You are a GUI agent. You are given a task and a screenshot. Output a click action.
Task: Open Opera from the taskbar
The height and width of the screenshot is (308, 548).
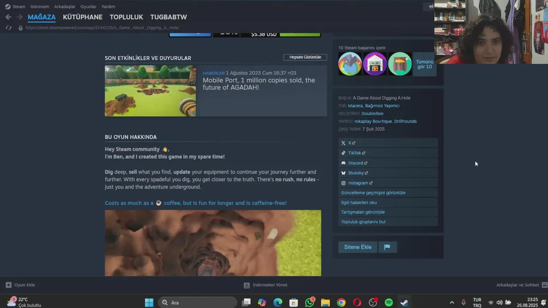357,302
